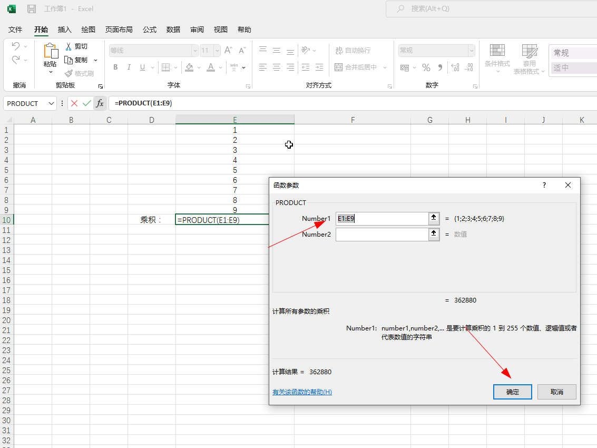Screen dimensions: 597x448
Task: Open the 插入 ribbon tab
Action: [x=65, y=30]
